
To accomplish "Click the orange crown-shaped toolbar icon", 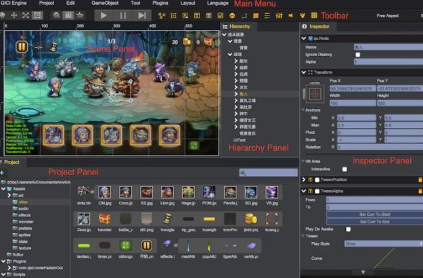I will (303, 16).
